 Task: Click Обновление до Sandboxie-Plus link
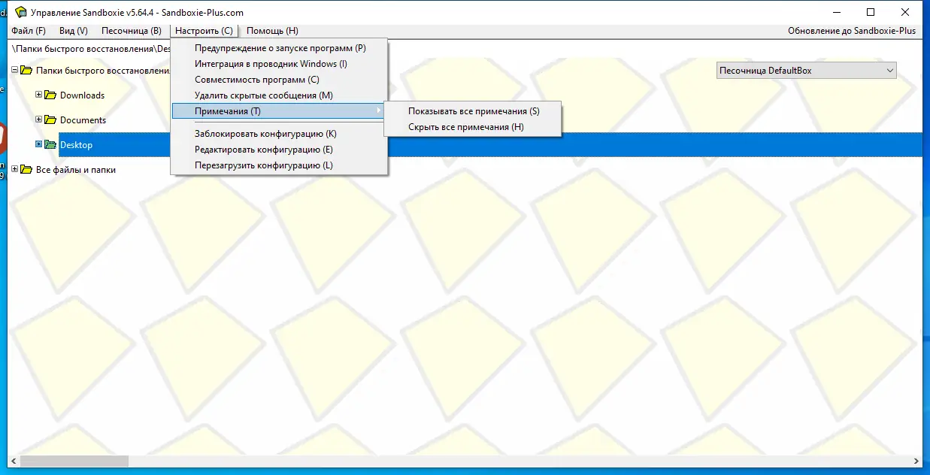click(852, 31)
